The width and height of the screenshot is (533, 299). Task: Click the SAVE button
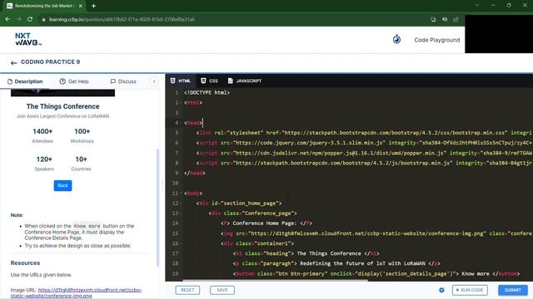[222, 290]
